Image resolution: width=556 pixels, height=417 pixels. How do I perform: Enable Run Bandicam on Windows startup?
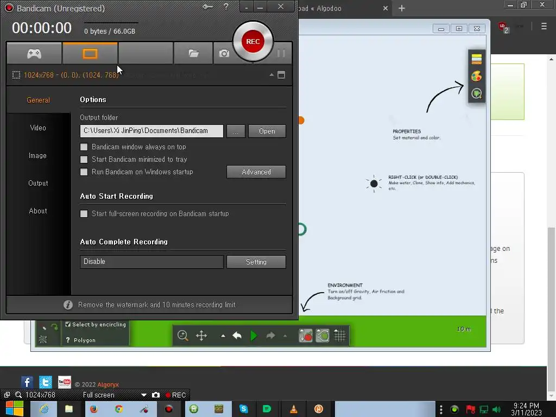84,172
